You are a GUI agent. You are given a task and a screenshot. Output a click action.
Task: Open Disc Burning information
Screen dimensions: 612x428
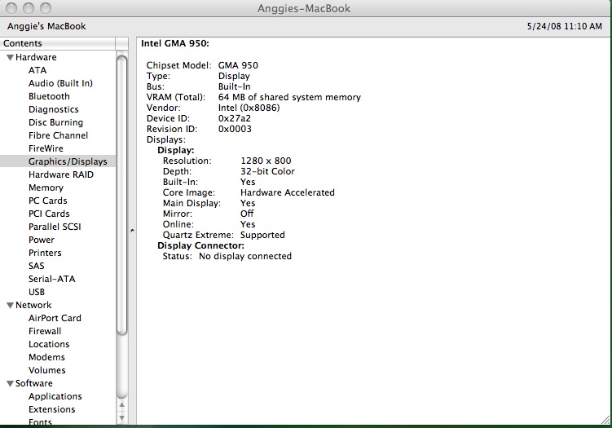[55, 122]
